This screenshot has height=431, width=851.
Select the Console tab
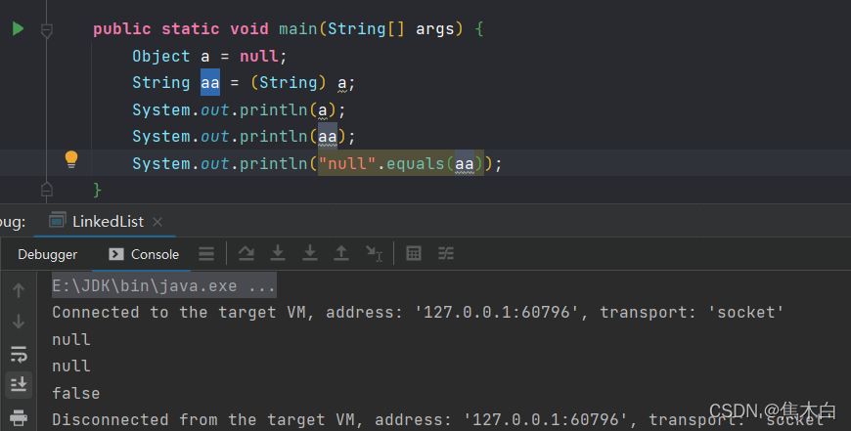pyautogui.click(x=144, y=254)
